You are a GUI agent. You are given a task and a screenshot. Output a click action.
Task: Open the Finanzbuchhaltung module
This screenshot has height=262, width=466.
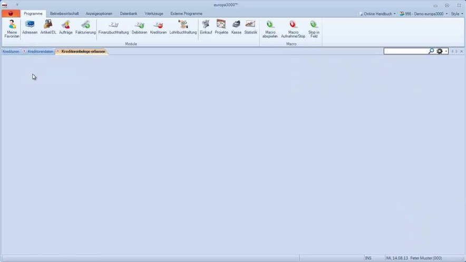pyautogui.click(x=113, y=27)
